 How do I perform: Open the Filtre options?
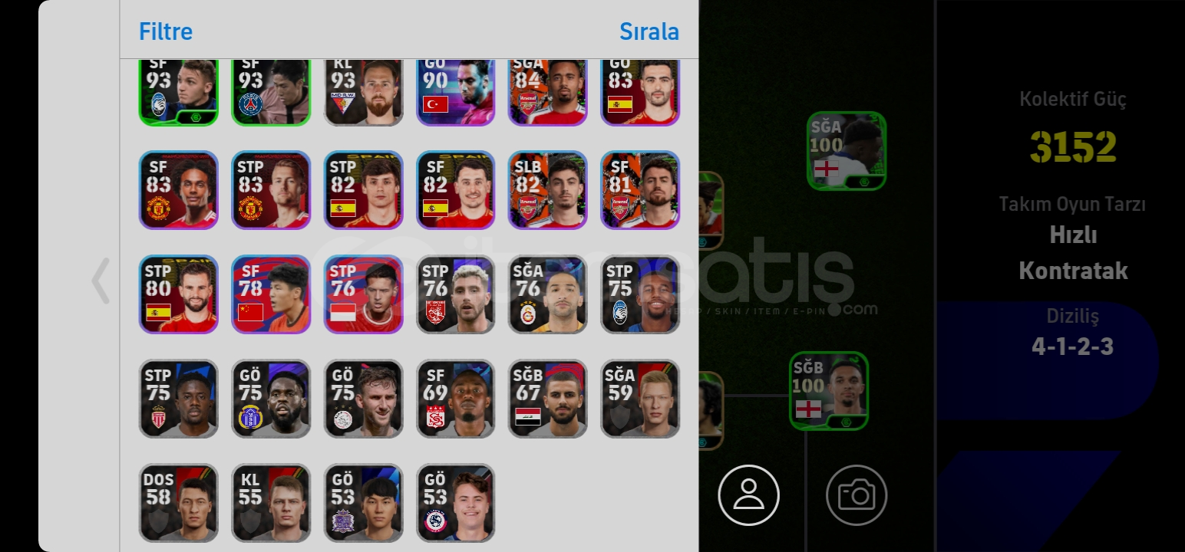click(x=166, y=31)
